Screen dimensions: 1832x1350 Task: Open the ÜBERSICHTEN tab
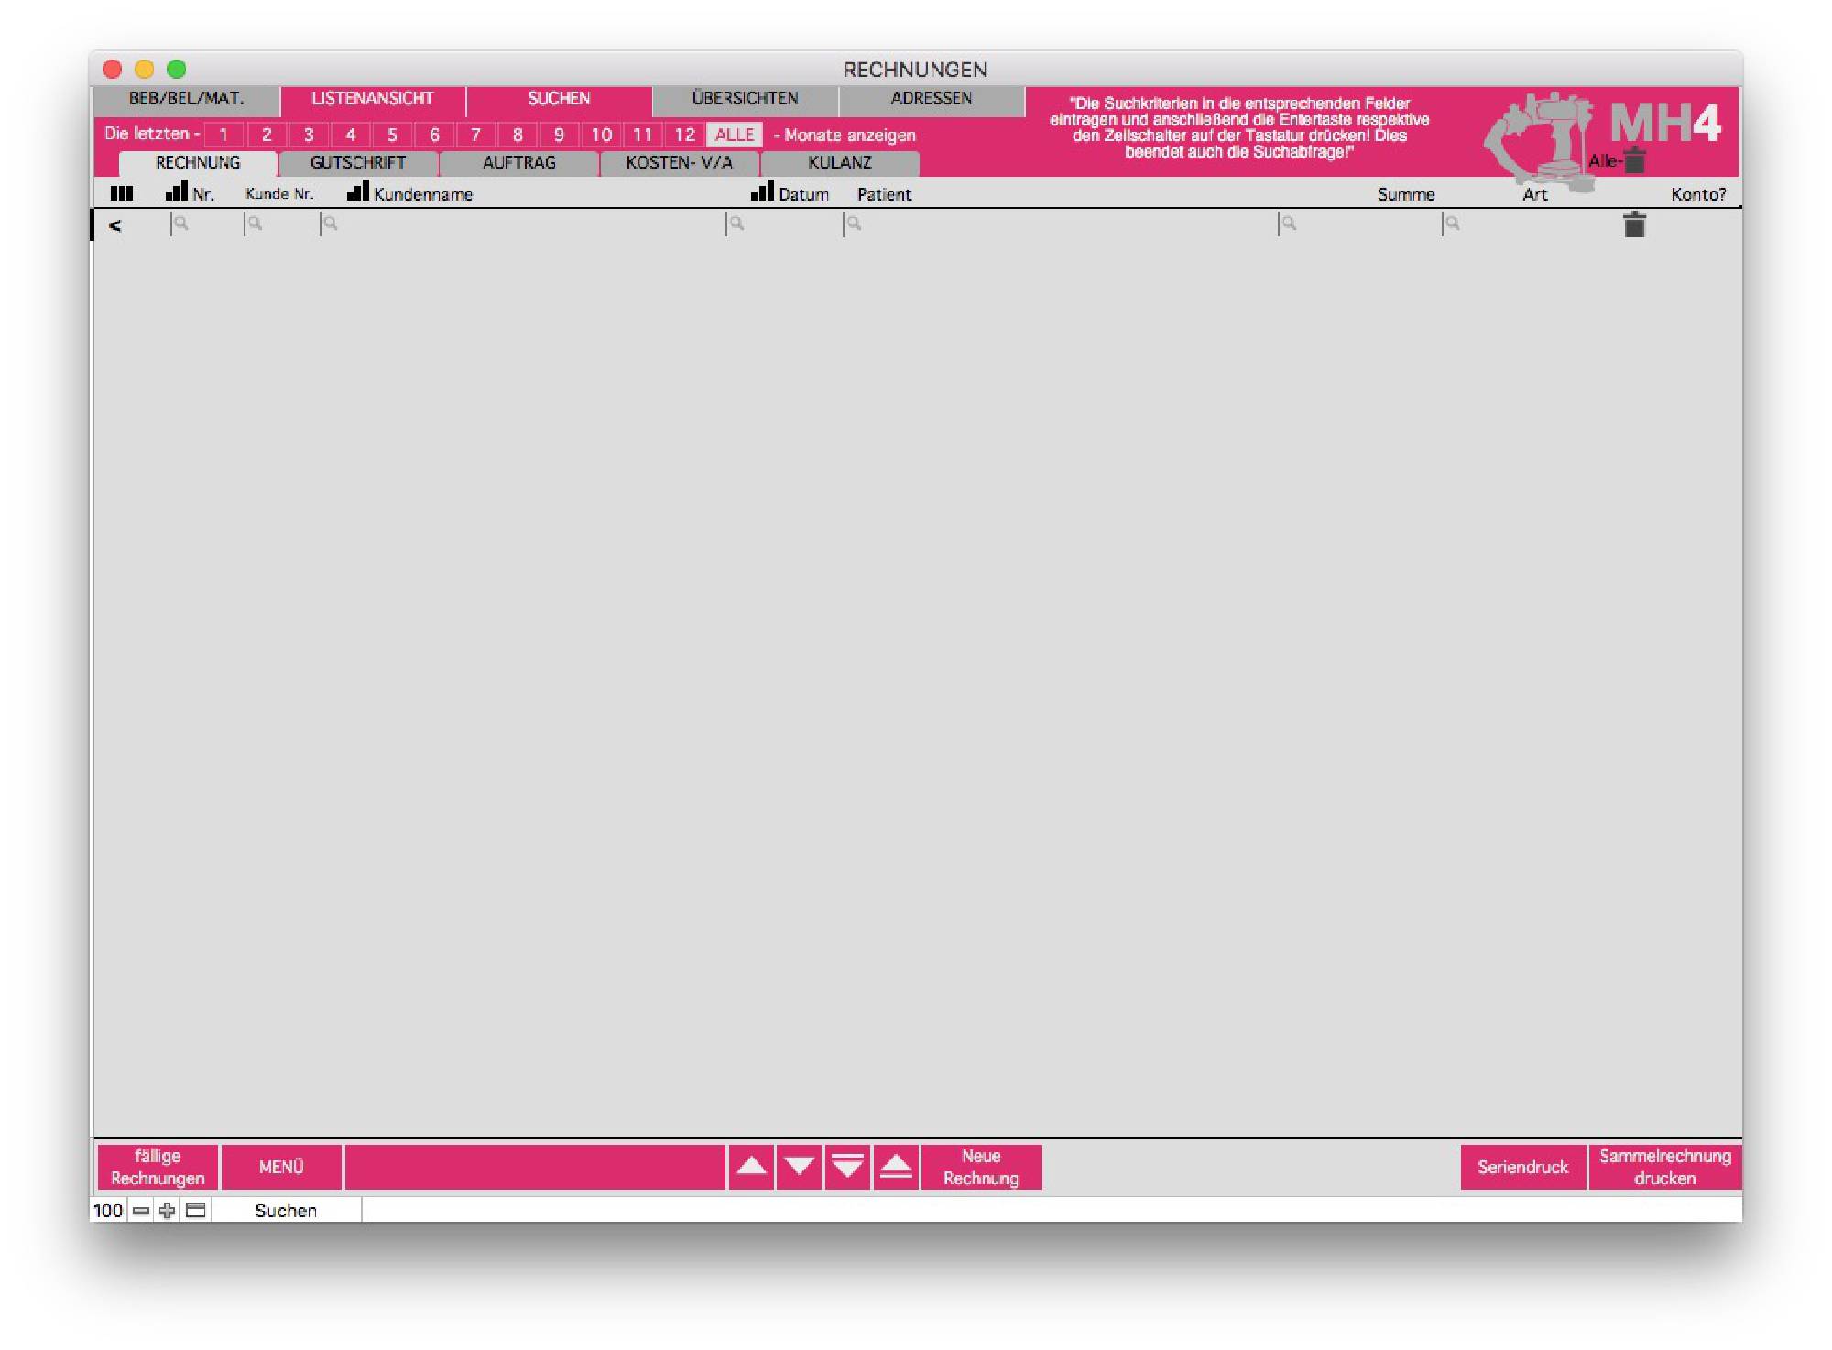[745, 99]
